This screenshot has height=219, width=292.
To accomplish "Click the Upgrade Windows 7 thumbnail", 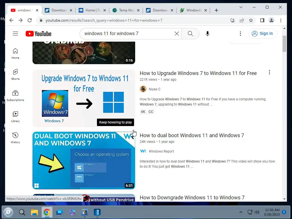I will (x=84, y=98).
